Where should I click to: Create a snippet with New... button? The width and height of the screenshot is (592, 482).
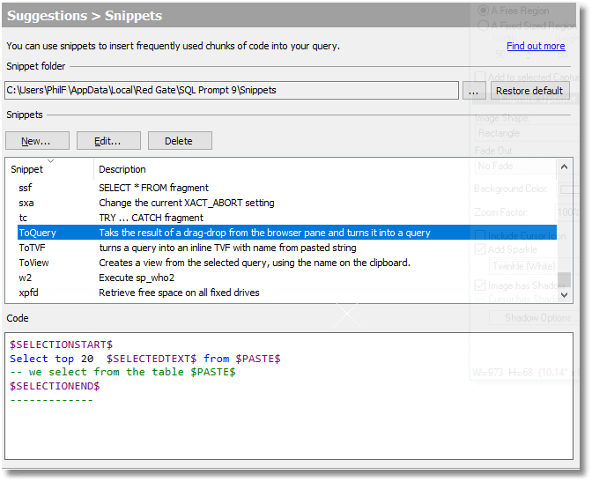37,141
